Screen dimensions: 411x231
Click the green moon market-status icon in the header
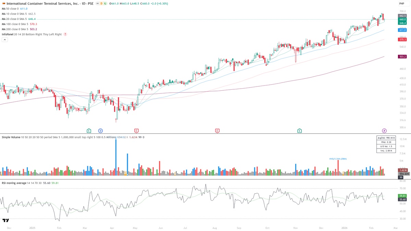tap(106, 3)
